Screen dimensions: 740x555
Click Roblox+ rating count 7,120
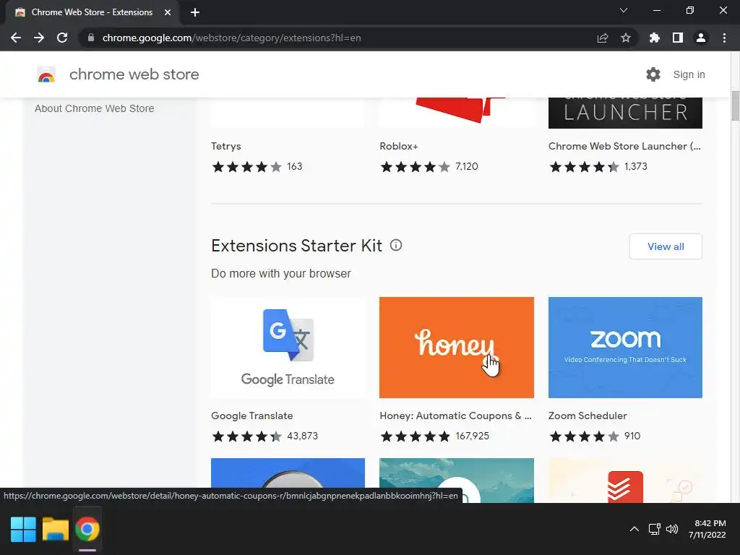467,167
